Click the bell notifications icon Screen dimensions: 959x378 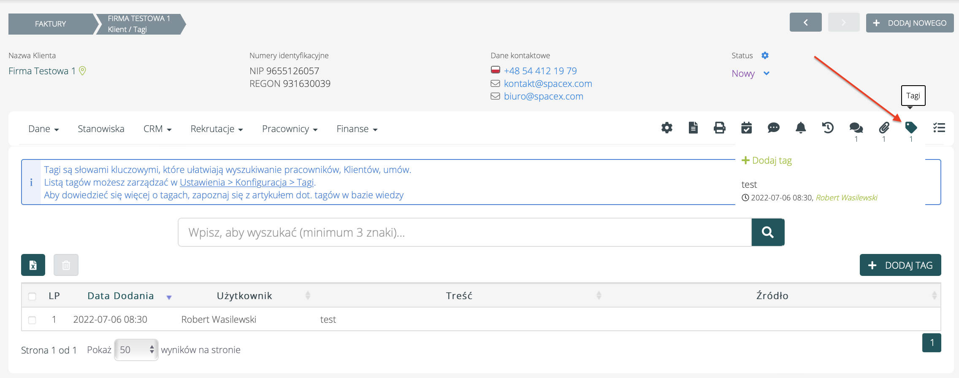tap(801, 128)
